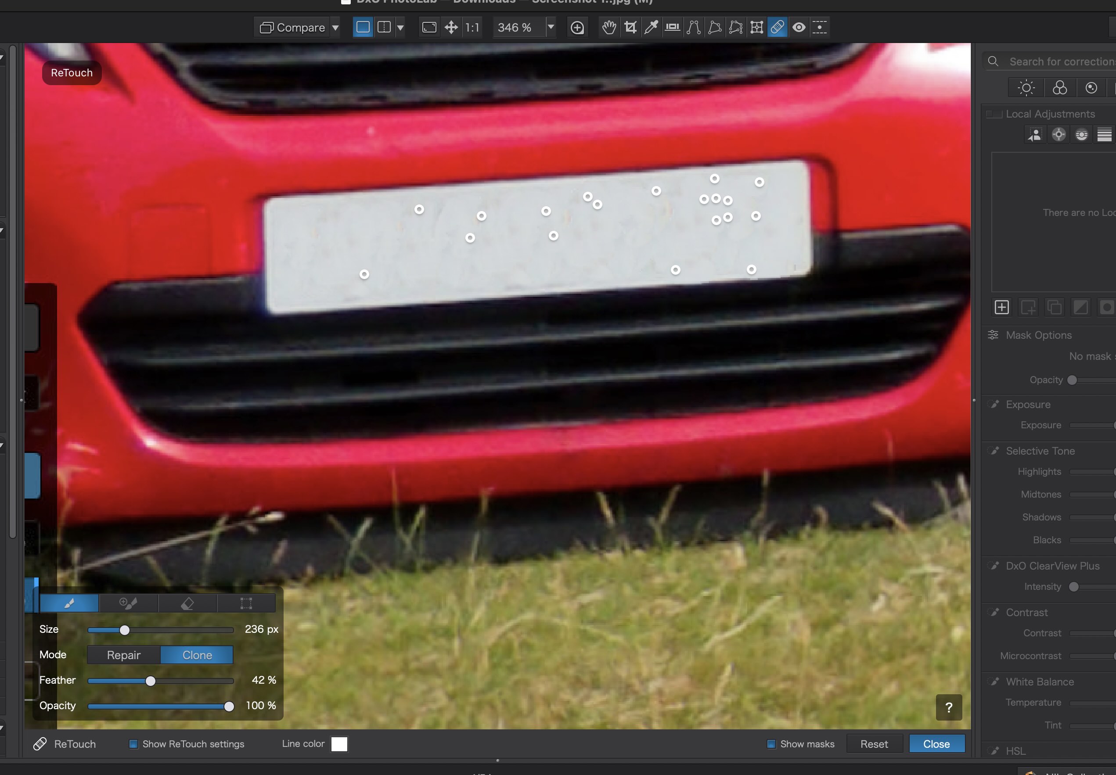
Task: Select the ReTouch eraser tab
Action: coord(187,603)
